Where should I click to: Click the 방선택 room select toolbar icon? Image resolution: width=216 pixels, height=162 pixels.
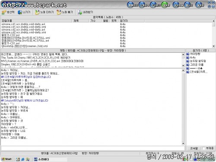(x=4, y=13)
